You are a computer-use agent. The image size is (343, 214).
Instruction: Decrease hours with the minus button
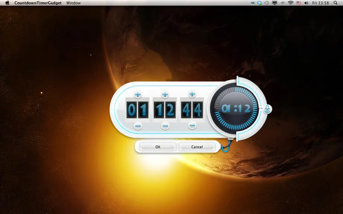coord(138,126)
